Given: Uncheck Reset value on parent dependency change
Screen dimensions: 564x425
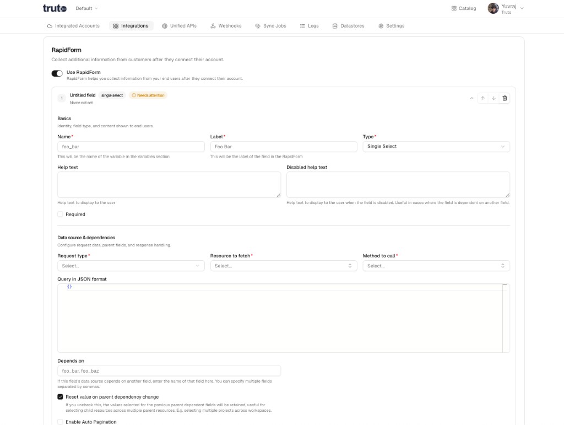Looking at the screenshot, I should 60,396.
